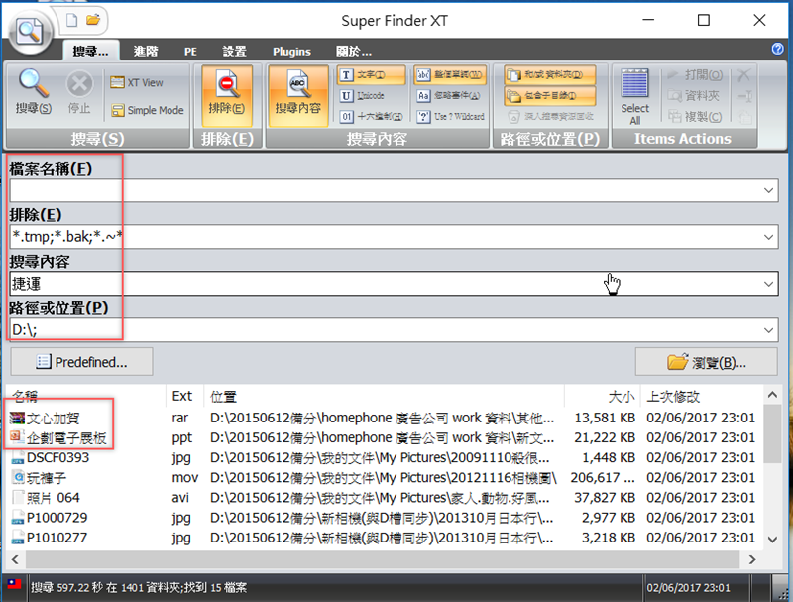Select the P1010277 jpg result

384,538
